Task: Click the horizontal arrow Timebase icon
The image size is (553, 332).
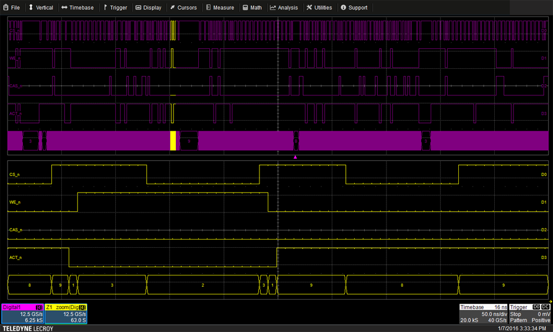Action: coord(64,8)
